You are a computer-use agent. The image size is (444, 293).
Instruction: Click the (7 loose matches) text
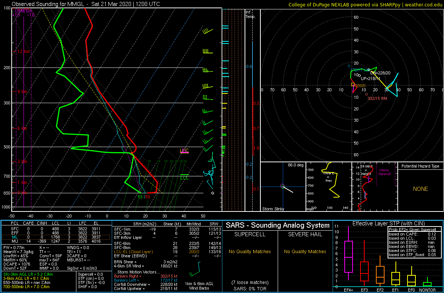[x=249, y=282]
